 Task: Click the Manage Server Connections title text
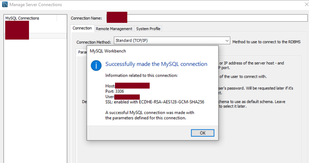pos(36,5)
